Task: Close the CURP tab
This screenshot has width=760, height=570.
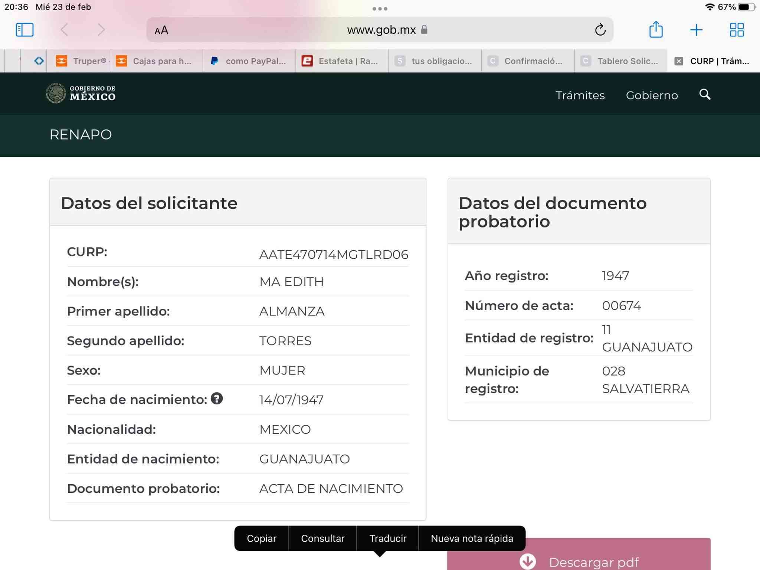Action: [678, 61]
